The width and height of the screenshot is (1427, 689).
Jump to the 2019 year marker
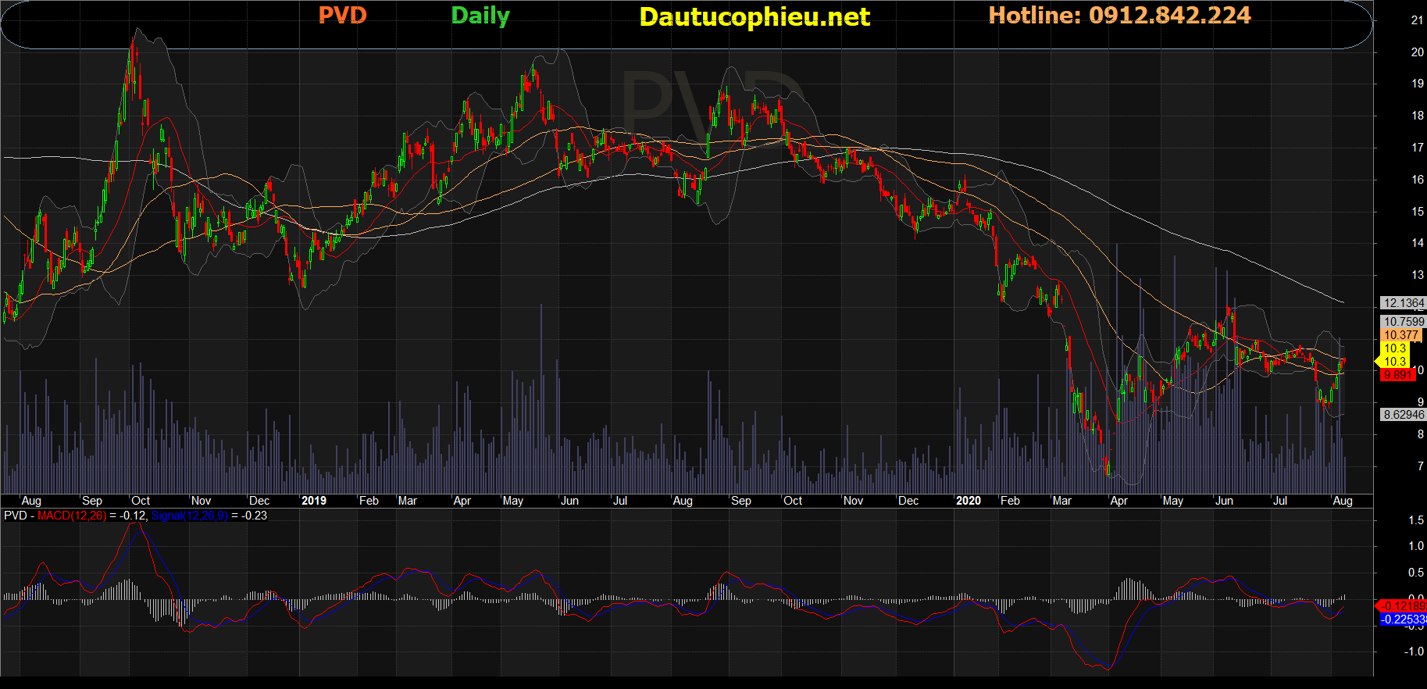coord(314,501)
